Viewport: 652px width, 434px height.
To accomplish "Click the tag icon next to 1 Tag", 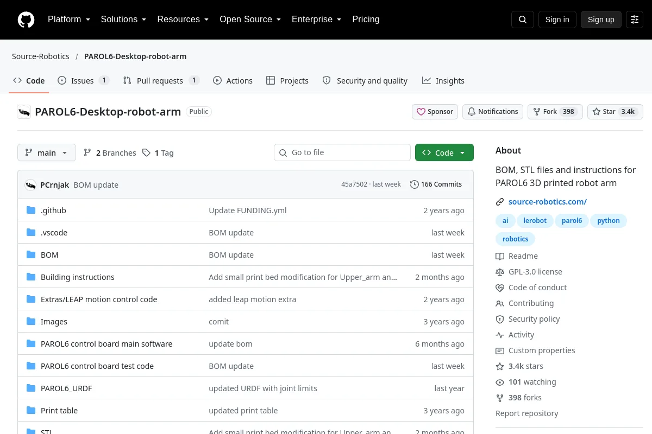I will point(146,153).
